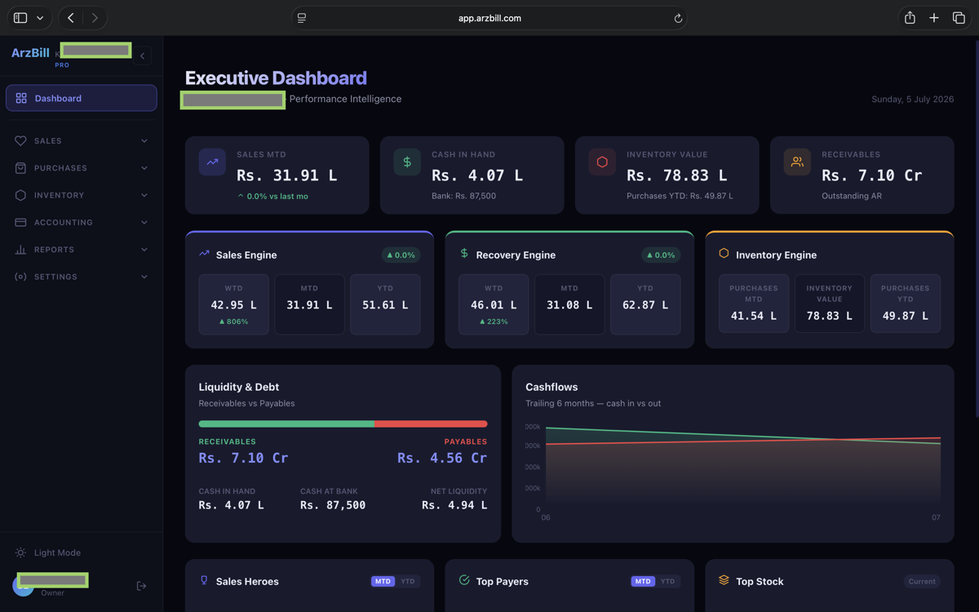Click the Recovery Engine YTD 62.87 L tile

pos(645,304)
